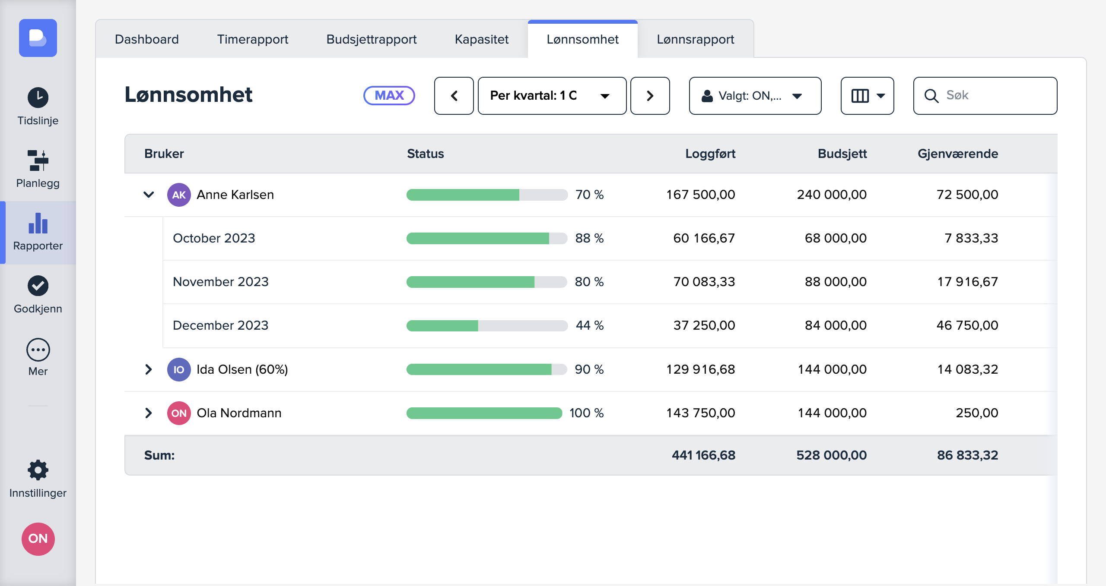Screen dimensions: 1106x586
Task: Open the Per kvartal period dropdown
Action: pos(552,96)
